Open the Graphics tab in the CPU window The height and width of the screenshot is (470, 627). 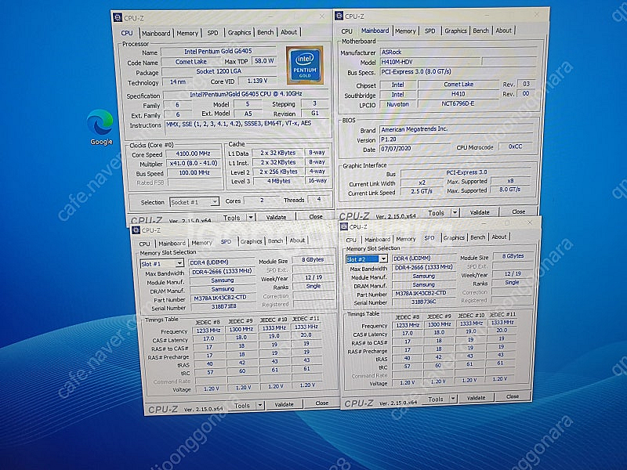coord(239,32)
